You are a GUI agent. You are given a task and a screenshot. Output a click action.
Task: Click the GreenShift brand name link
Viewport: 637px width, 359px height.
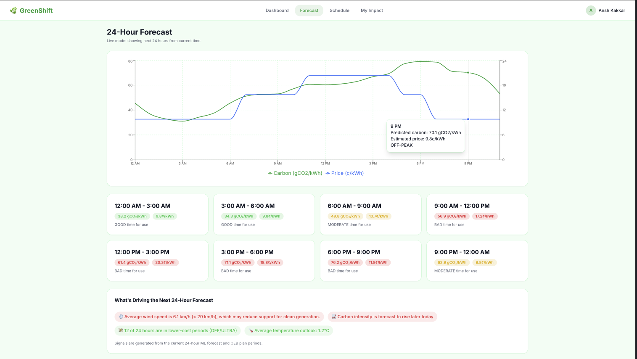pyautogui.click(x=36, y=11)
